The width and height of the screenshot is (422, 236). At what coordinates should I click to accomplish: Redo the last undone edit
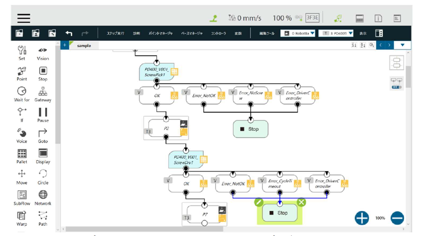tap(85, 33)
